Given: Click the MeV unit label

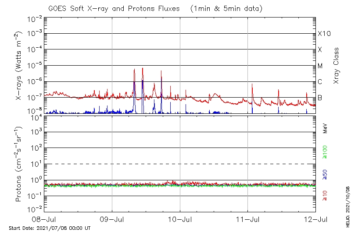Looking at the screenshot, I should (x=325, y=128).
